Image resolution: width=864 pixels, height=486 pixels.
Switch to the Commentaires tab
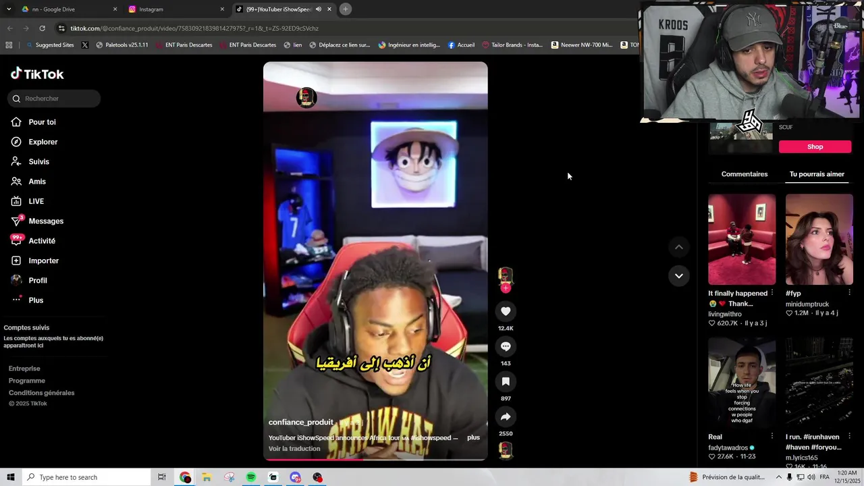click(745, 174)
